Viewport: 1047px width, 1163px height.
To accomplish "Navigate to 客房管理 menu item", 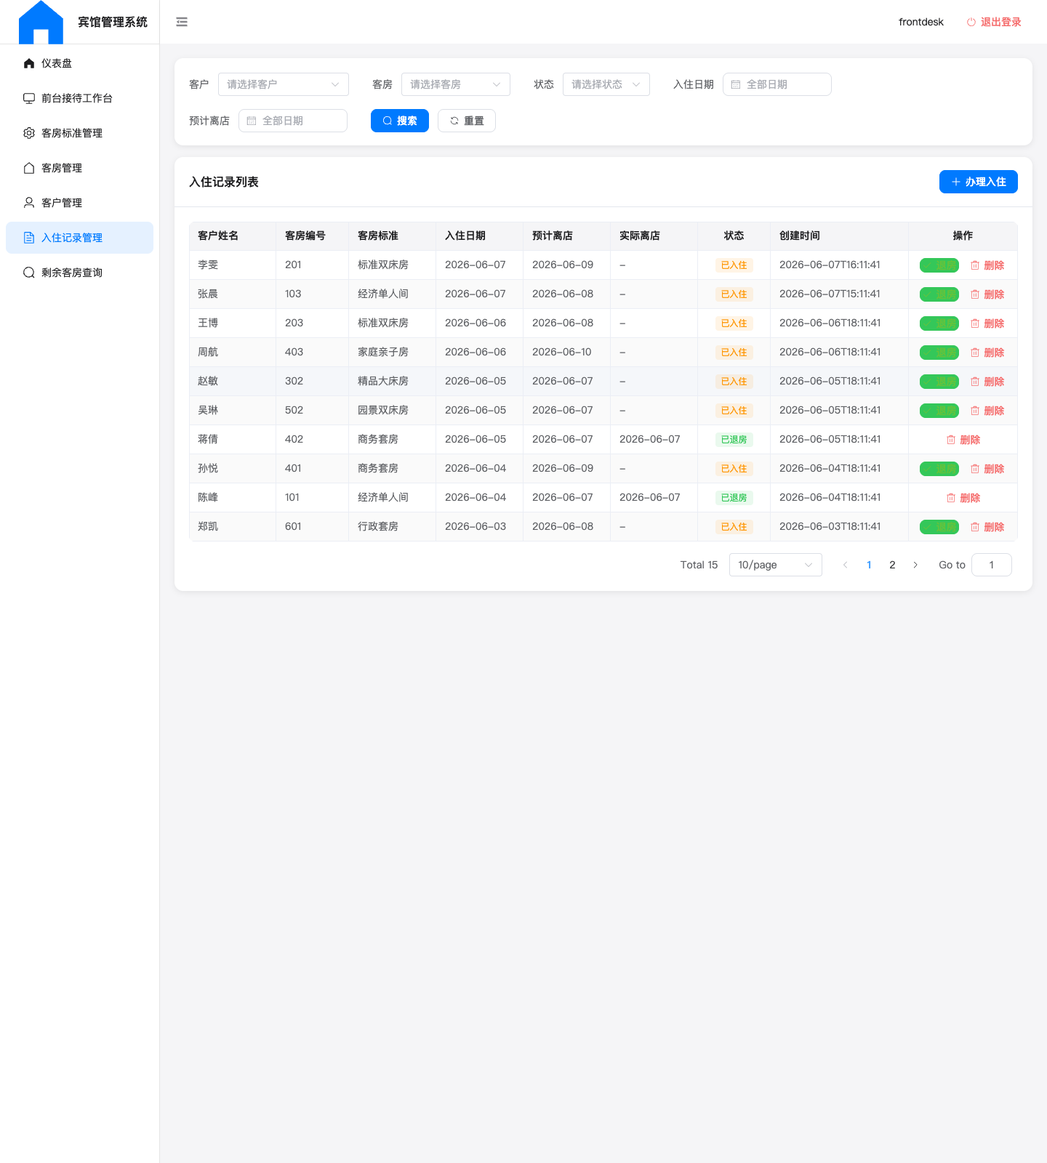I will (x=79, y=168).
